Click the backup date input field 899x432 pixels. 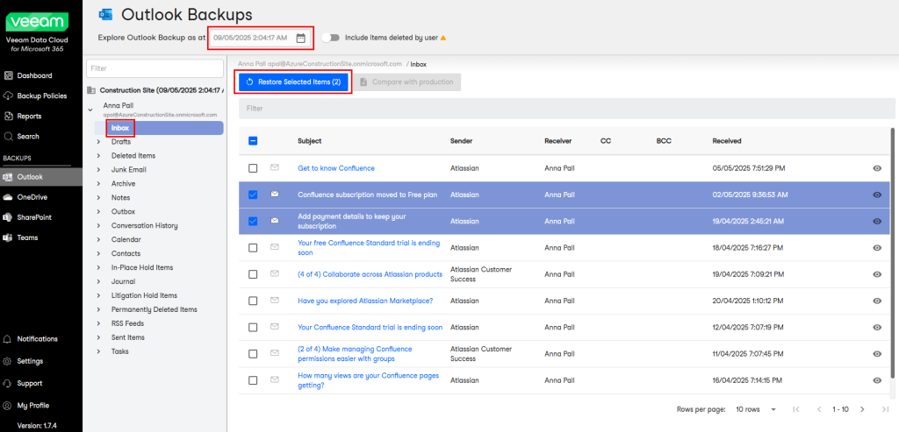[x=260, y=39]
